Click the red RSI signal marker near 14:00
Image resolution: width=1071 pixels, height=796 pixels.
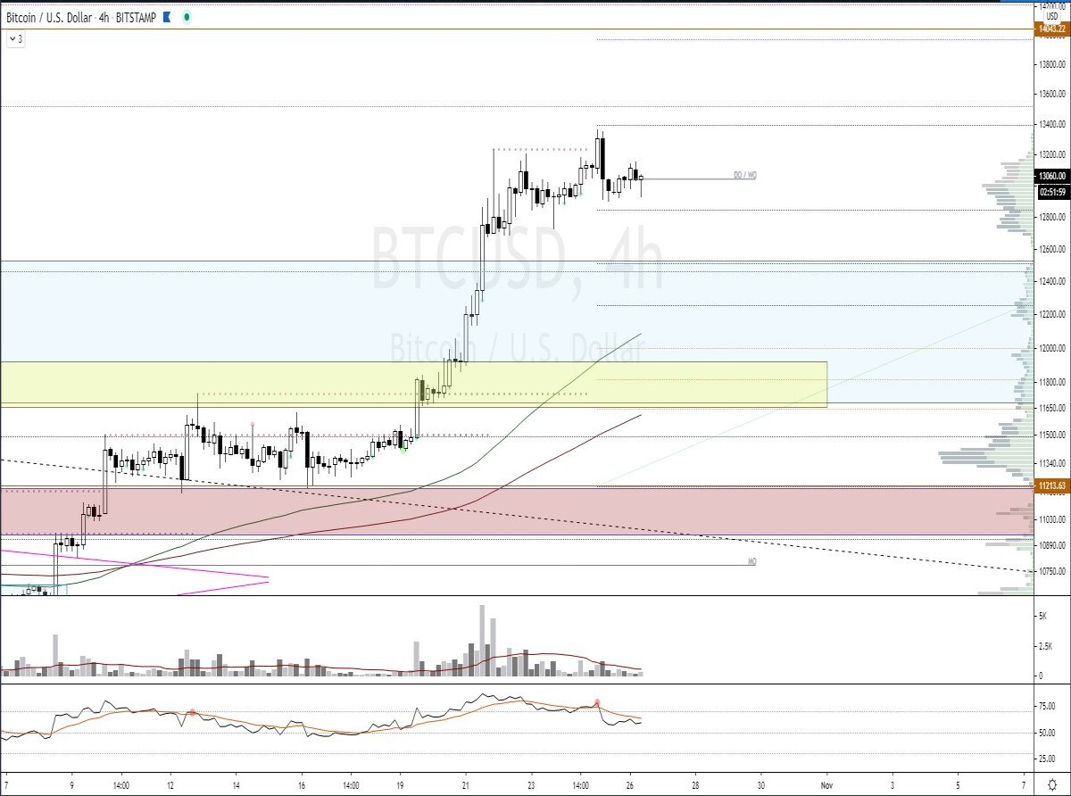pyautogui.click(x=597, y=702)
